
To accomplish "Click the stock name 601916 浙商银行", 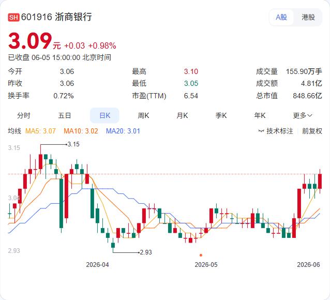I will point(56,17).
